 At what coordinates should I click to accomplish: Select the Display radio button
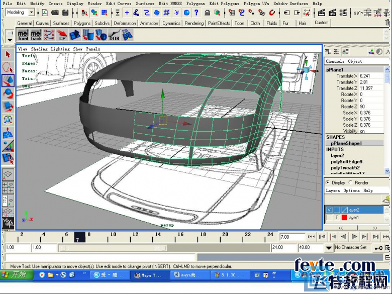tap(328, 182)
